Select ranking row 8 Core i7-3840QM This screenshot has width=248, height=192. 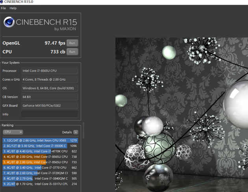40,179
